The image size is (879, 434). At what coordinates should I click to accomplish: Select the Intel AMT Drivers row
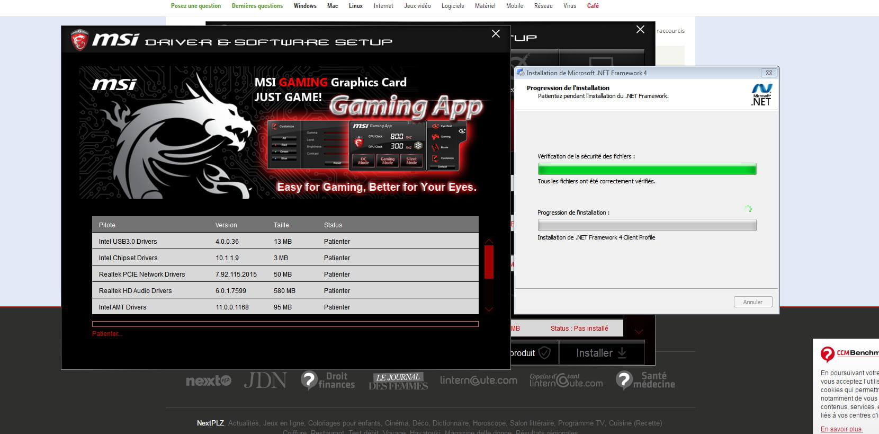tap(285, 307)
